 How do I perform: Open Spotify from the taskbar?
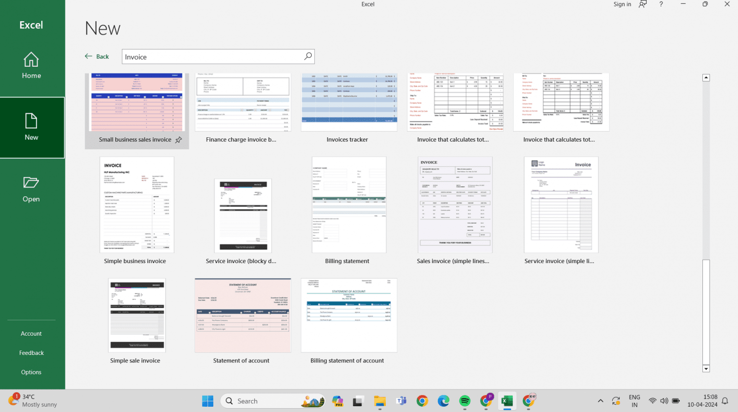coord(465,401)
